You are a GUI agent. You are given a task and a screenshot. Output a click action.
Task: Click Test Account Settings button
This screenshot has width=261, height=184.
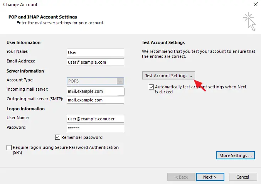pos(168,76)
